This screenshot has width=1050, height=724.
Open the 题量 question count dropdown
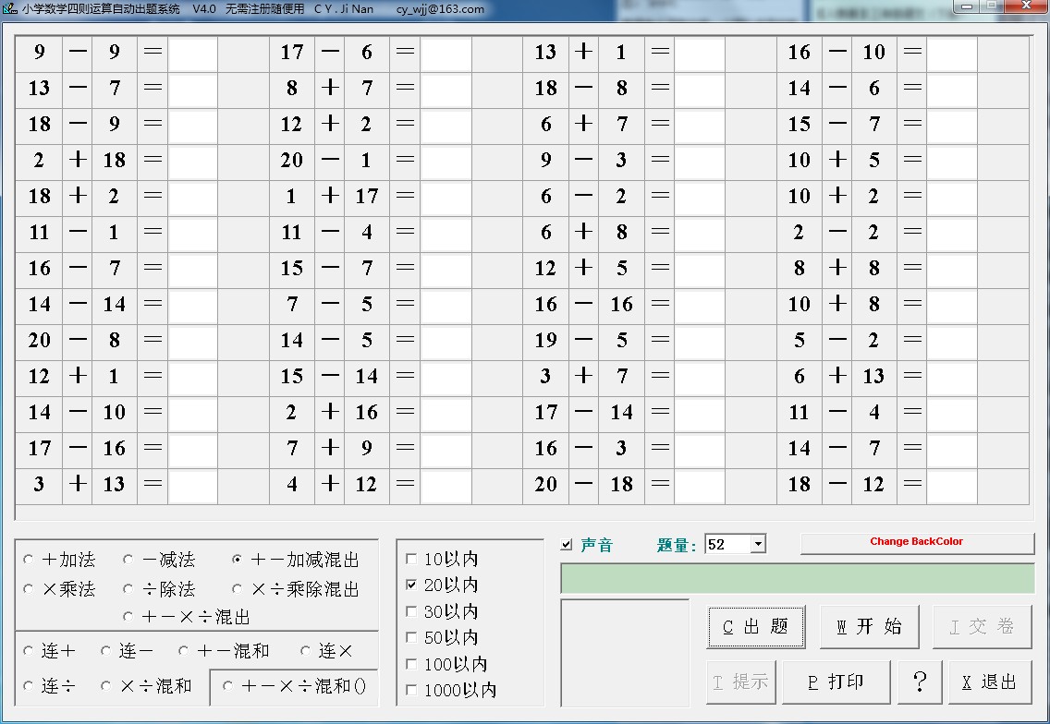pos(758,545)
